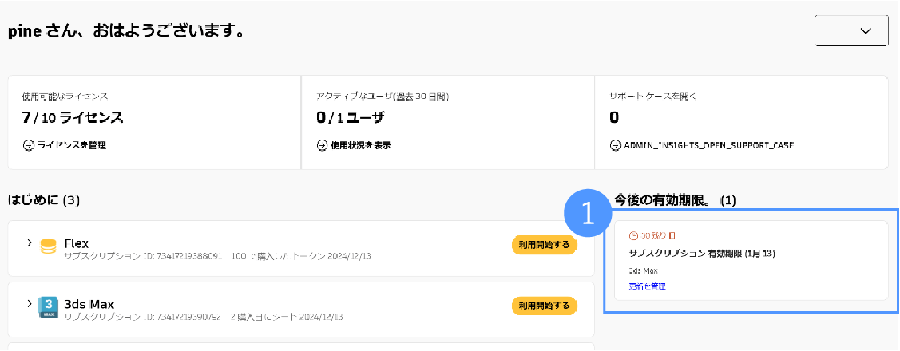Open the ライセンスを管理 link
This screenshot has width=900, height=351.
(x=71, y=145)
